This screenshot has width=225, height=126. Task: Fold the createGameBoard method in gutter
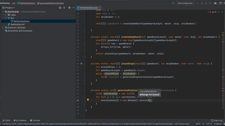tap(85, 37)
